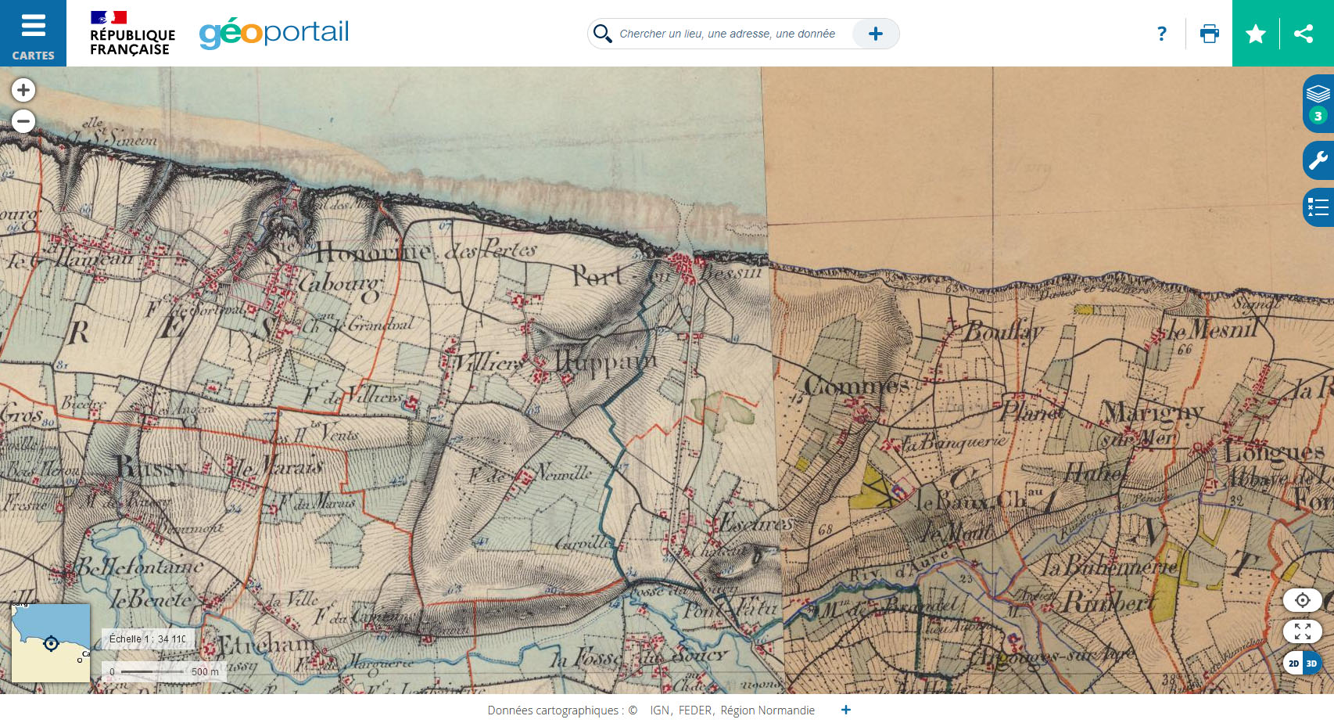This screenshot has width=1334, height=723.
Task: Show the map legend panel
Action: [1318, 207]
